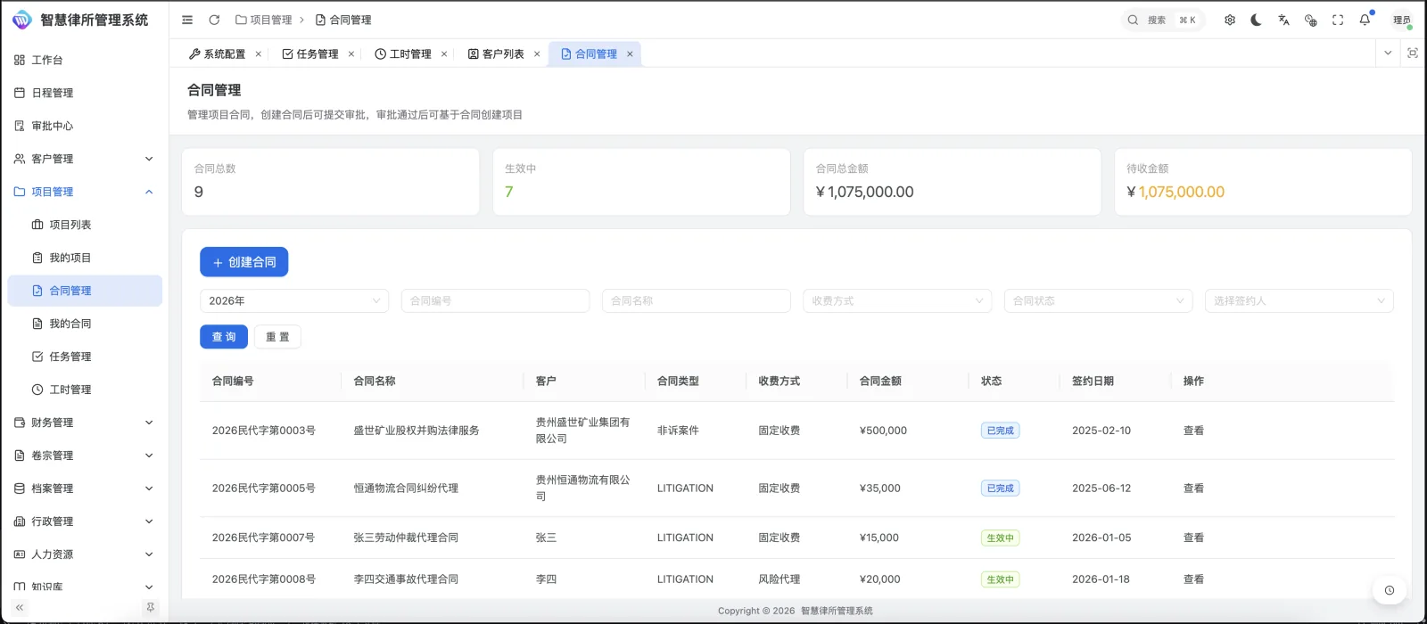The height and width of the screenshot is (624, 1427).
Task: Toggle dark mode moon icon
Action: 1257,20
